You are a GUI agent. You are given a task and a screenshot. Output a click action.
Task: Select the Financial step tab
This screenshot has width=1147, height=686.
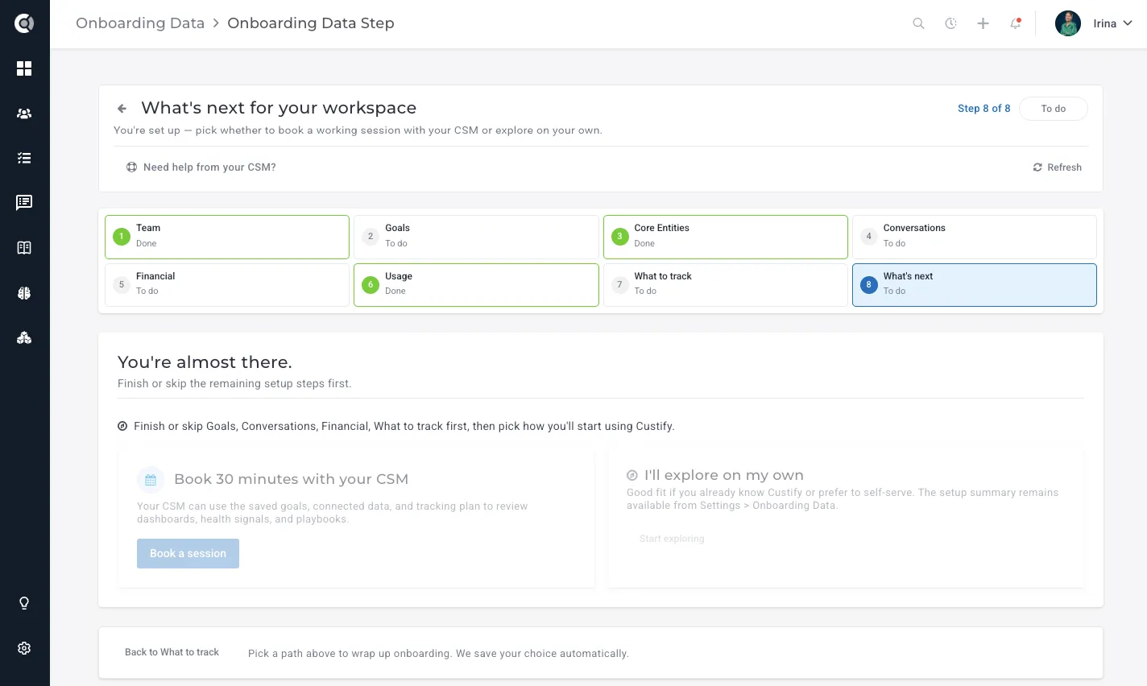(227, 285)
